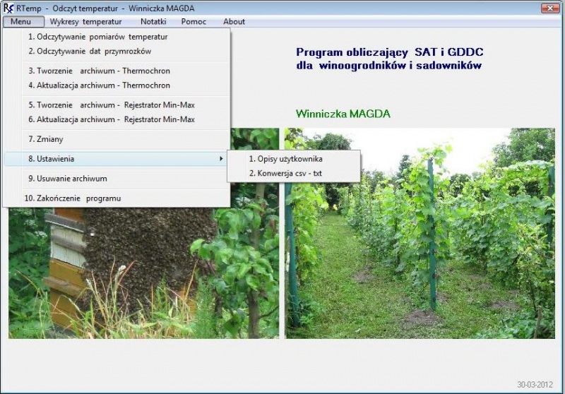Select submenu 2. Konwersja csv - txt
The image size is (565, 394).
(294, 173)
